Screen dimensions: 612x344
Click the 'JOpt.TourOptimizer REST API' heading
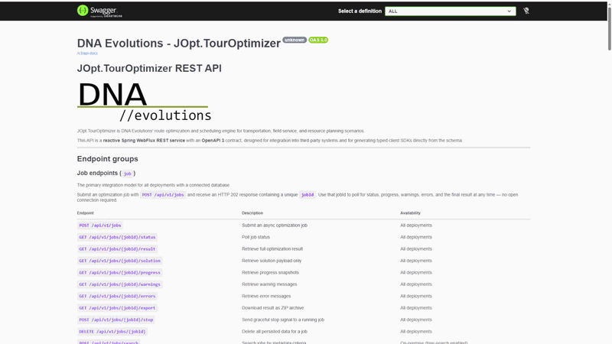[149, 68]
